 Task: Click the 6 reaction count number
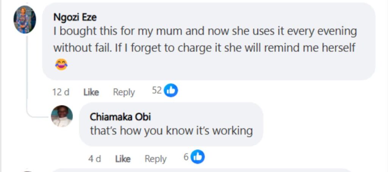pyautogui.click(x=186, y=157)
